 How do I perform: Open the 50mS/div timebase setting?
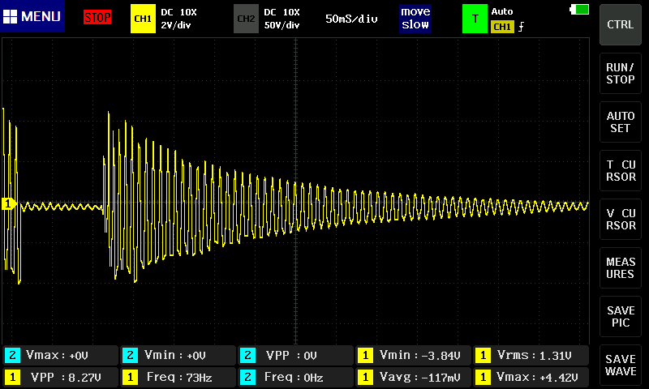click(351, 19)
